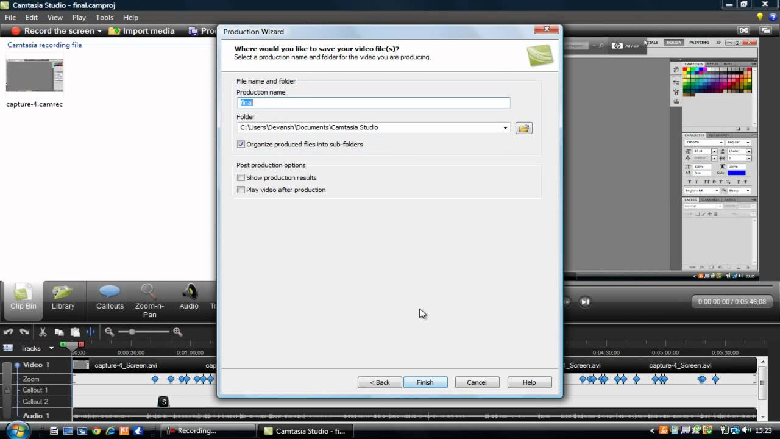Select the Audio 1 track label
The image size is (780, 439).
click(x=36, y=416)
